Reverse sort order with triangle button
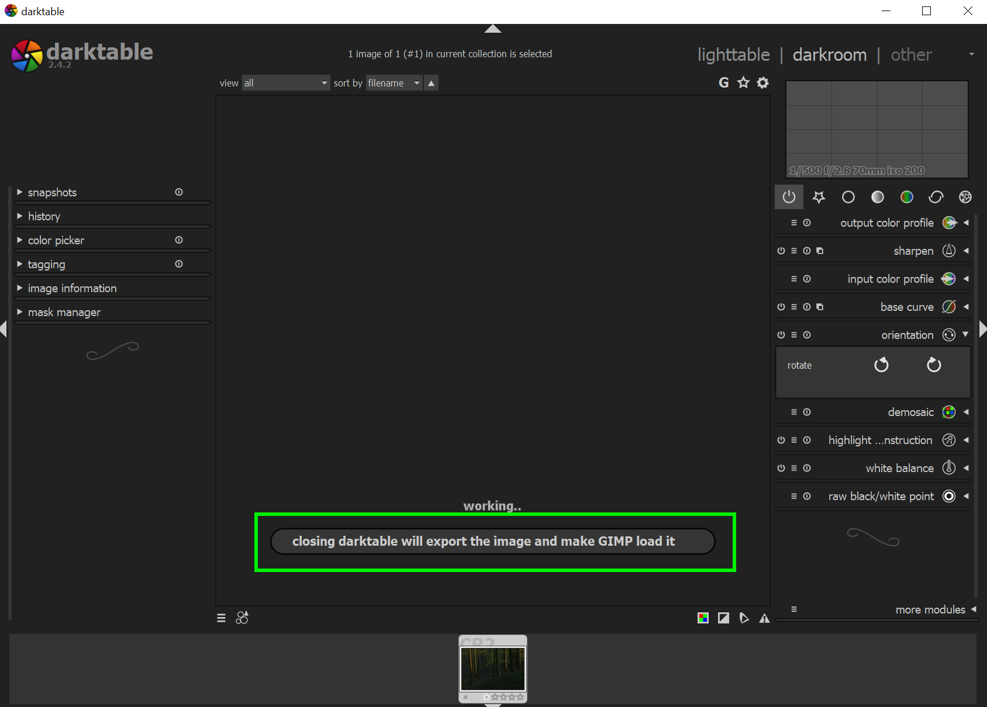 (431, 83)
